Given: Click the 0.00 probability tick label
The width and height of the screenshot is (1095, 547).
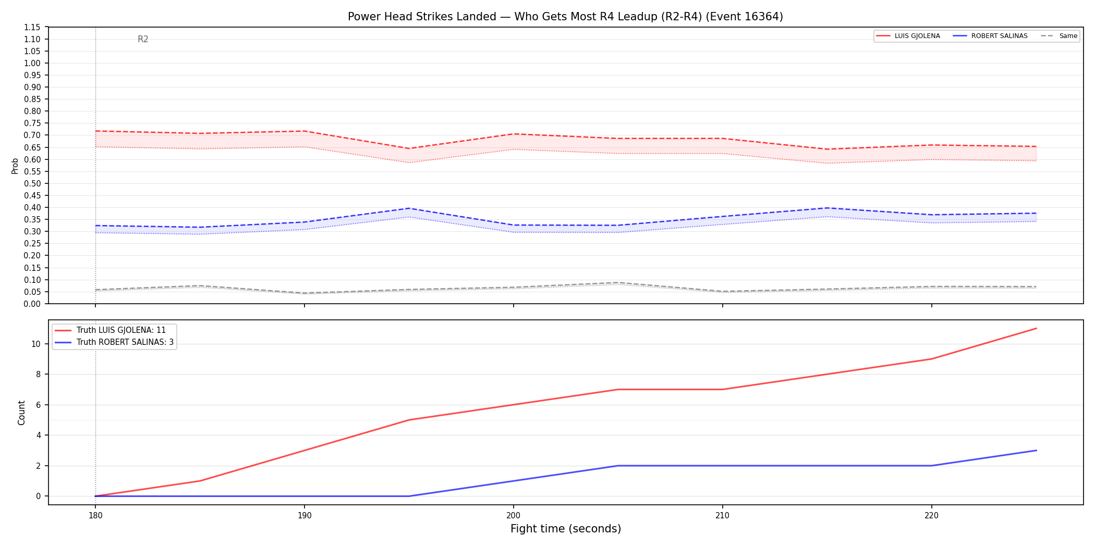Looking at the screenshot, I should 32,304.
